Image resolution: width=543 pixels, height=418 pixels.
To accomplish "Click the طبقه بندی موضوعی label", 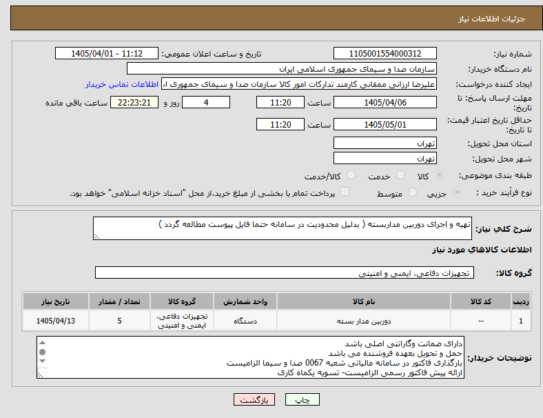I will [x=495, y=175].
